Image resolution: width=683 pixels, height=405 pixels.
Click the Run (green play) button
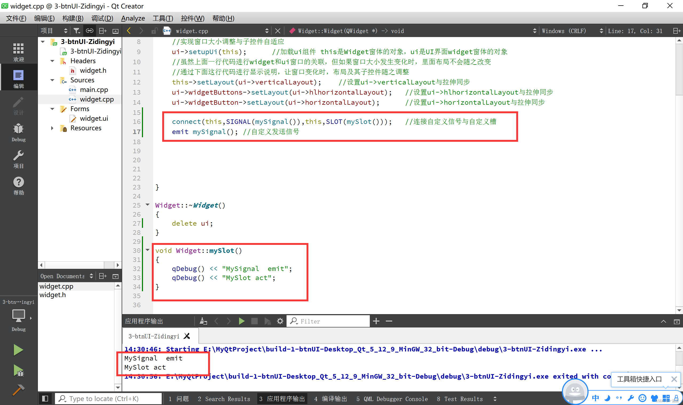[17, 350]
